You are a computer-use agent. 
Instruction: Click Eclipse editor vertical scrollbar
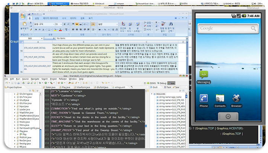pyautogui.click(x=146, y=118)
